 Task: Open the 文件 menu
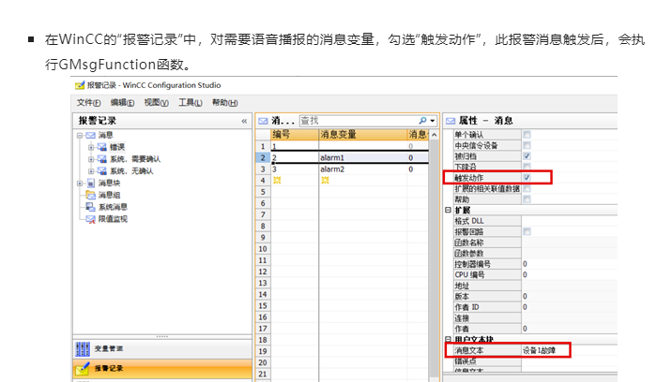[88, 102]
